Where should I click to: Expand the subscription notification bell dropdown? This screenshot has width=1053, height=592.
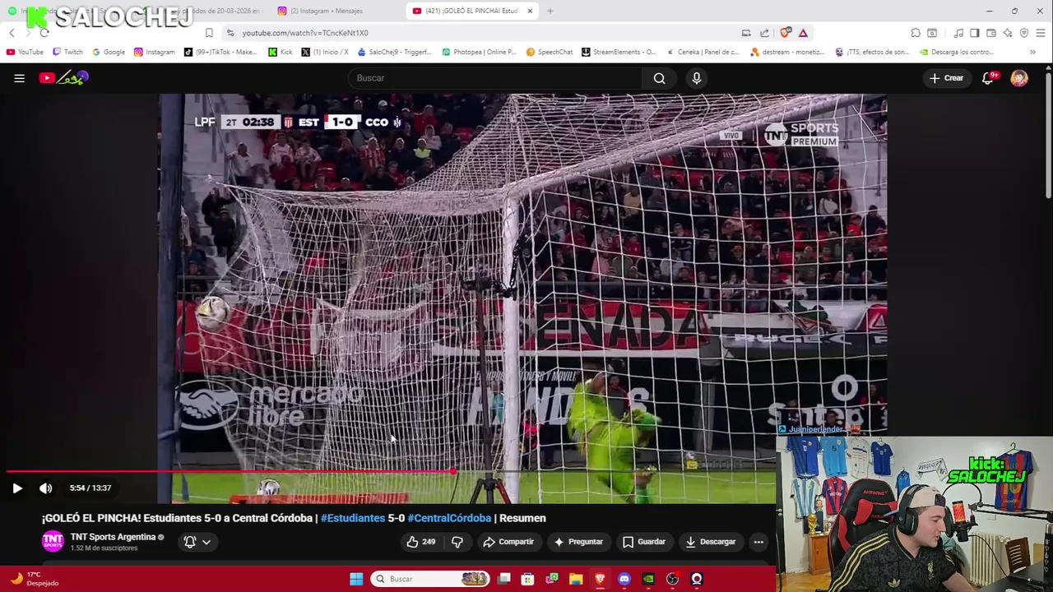[x=197, y=542]
